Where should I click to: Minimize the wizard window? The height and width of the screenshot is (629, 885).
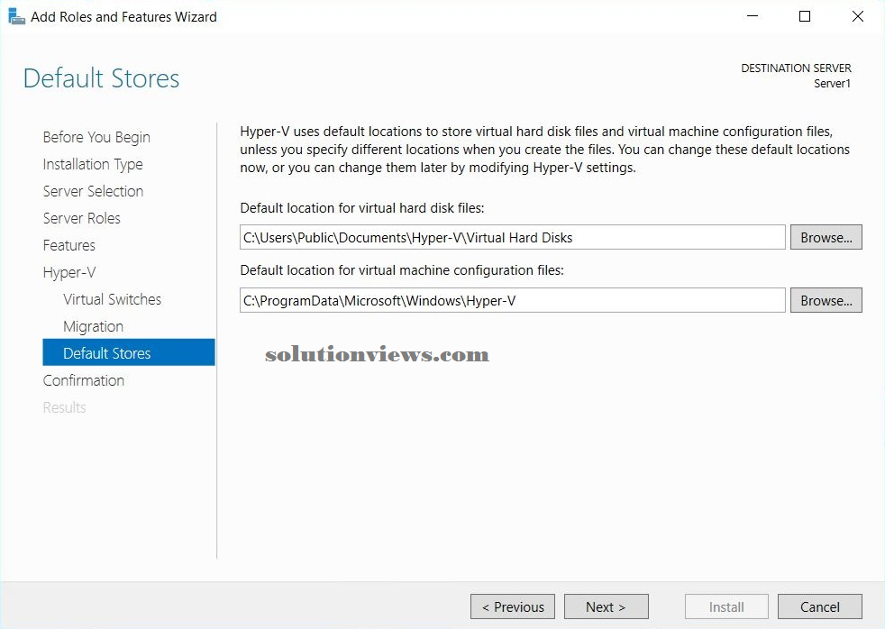coord(753,16)
